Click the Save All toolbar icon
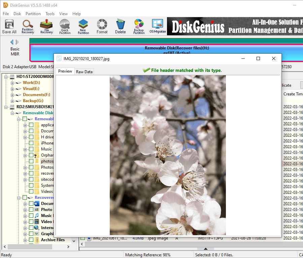The width and height of the screenshot is (303, 258). point(9,26)
